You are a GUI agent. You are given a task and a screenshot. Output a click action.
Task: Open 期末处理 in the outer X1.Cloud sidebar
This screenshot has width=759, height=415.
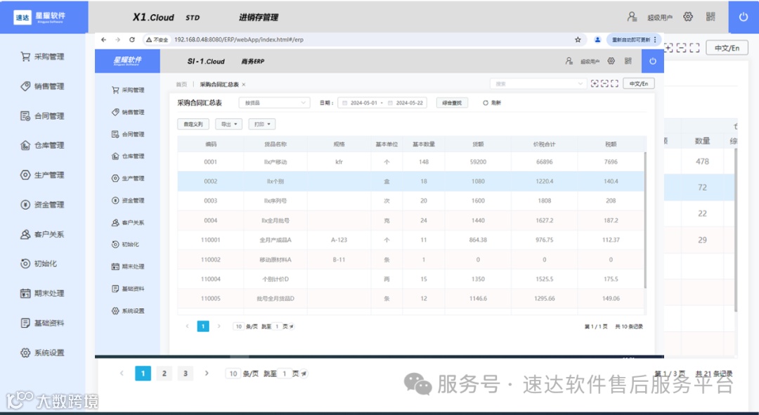click(43, 293)
